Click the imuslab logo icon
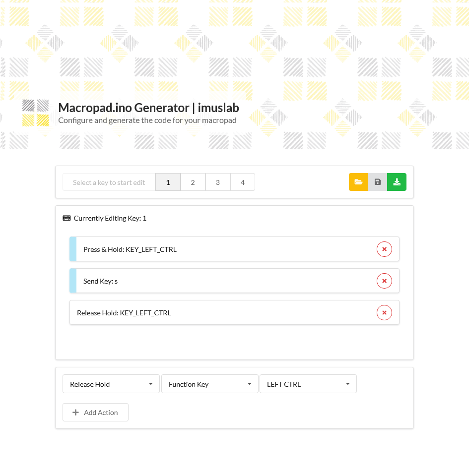 (36, 113)
